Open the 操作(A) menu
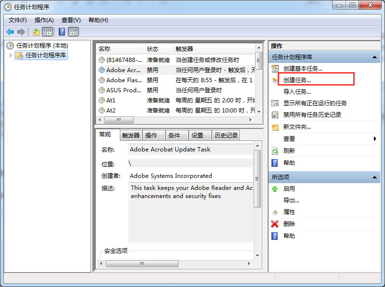The image size is (385, 287). (44, 20)
